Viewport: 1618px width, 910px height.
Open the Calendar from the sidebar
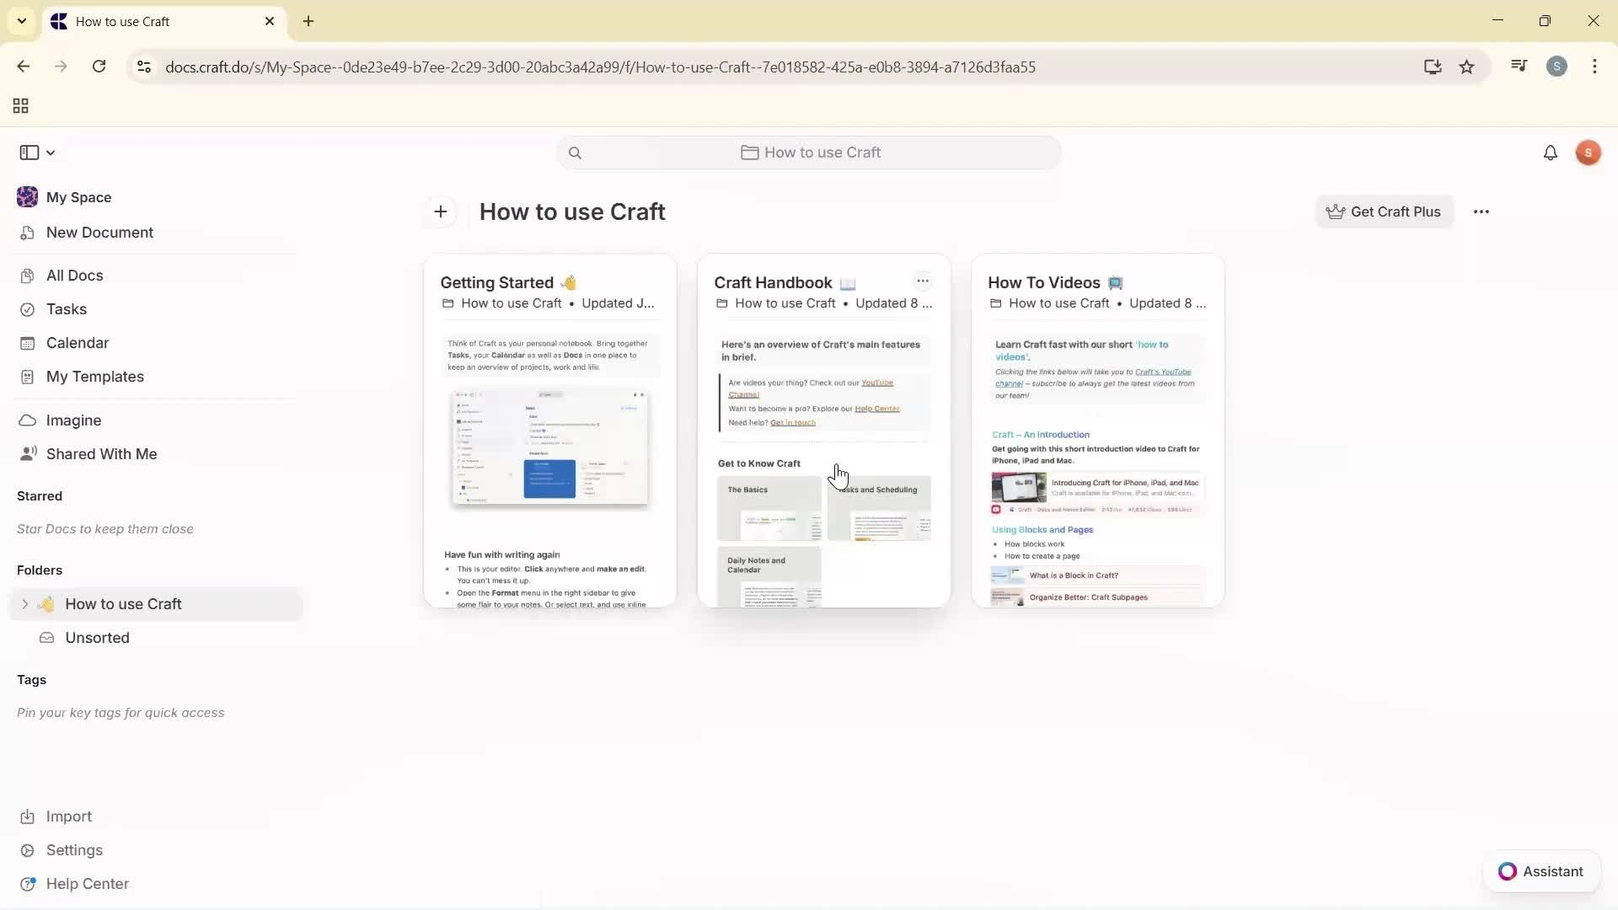pos(77,343)
